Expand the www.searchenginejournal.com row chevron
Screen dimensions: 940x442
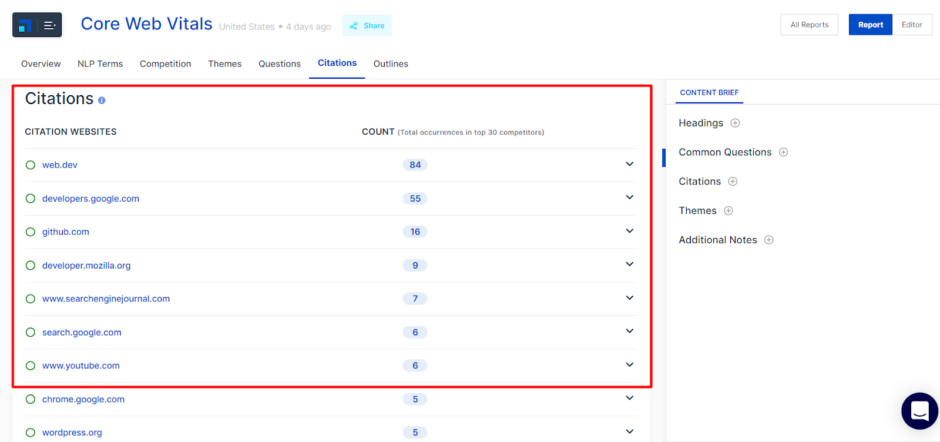[630, 298]
